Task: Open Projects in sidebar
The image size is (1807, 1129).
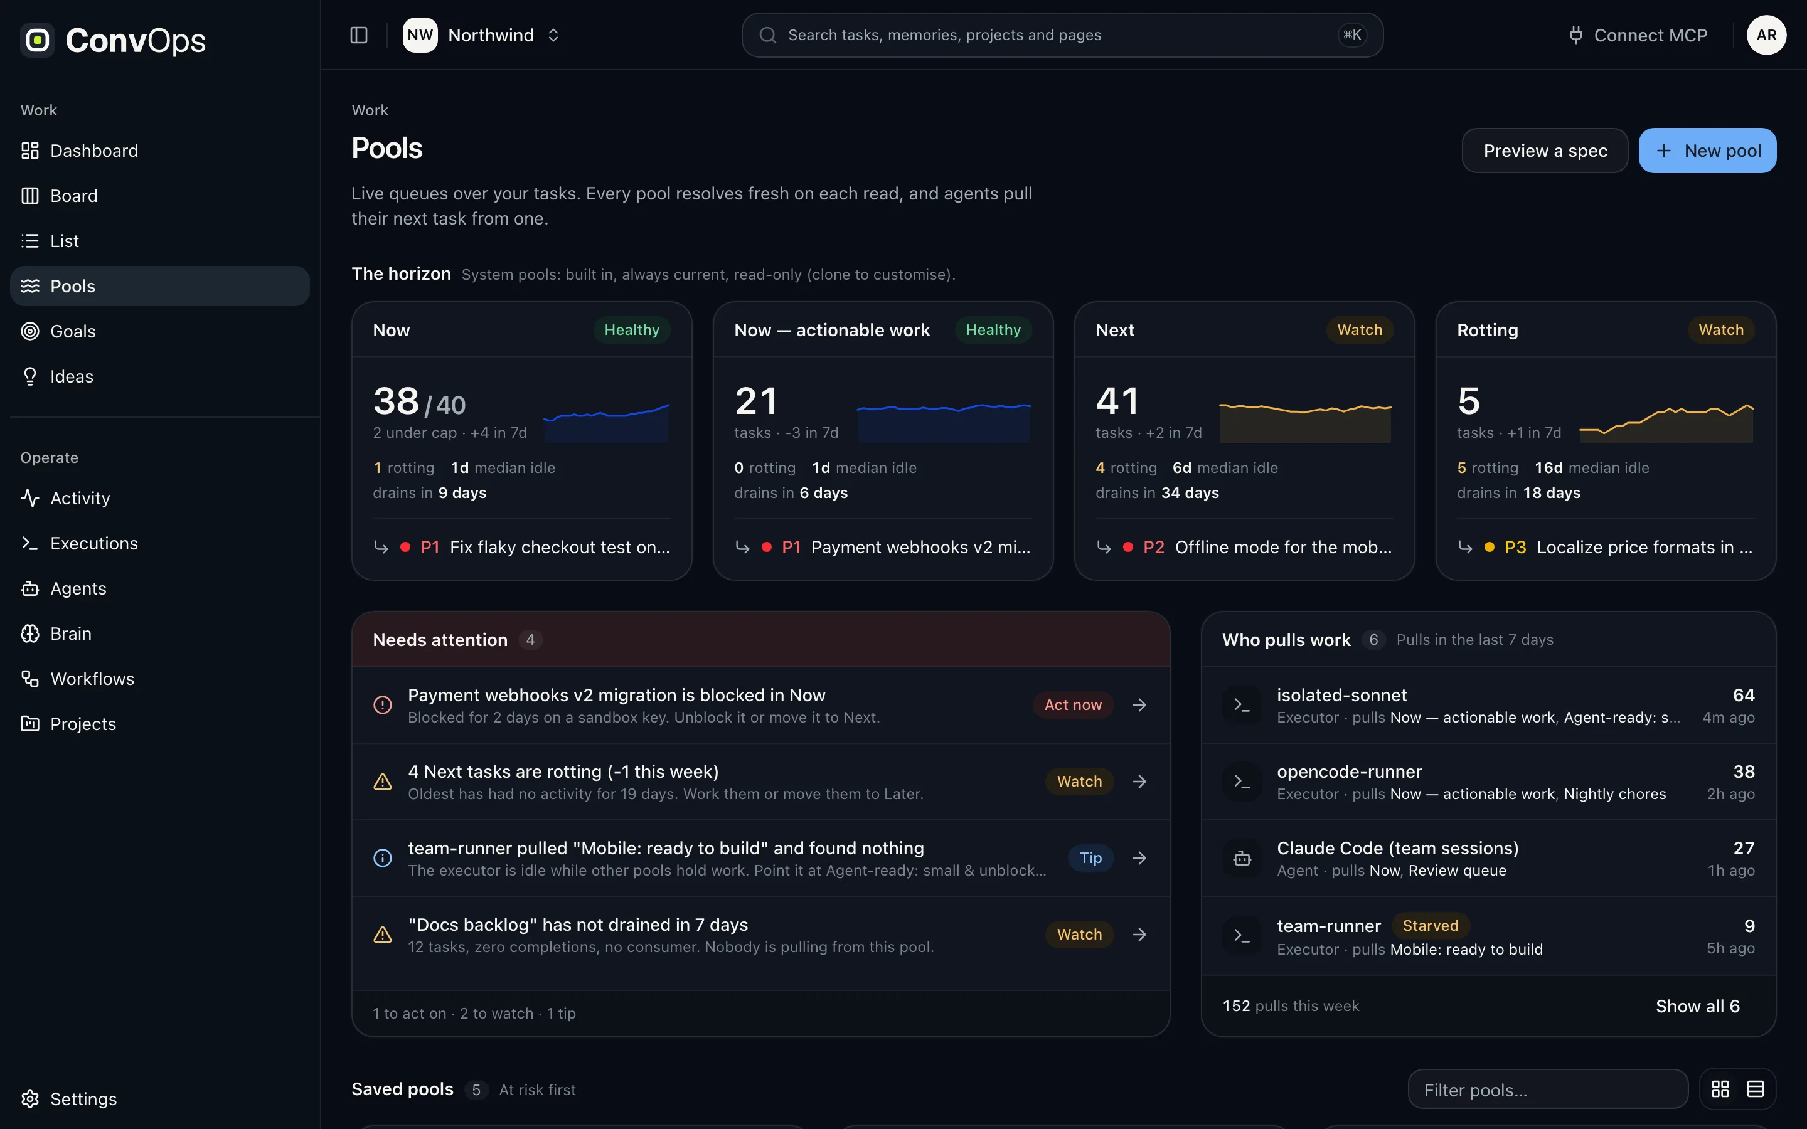Action: pyautogui.click(x=160, y=724)
